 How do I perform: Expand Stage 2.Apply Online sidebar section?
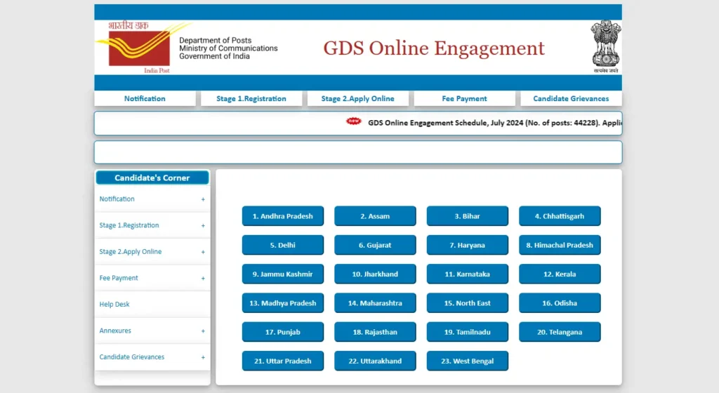pos(203,252)
